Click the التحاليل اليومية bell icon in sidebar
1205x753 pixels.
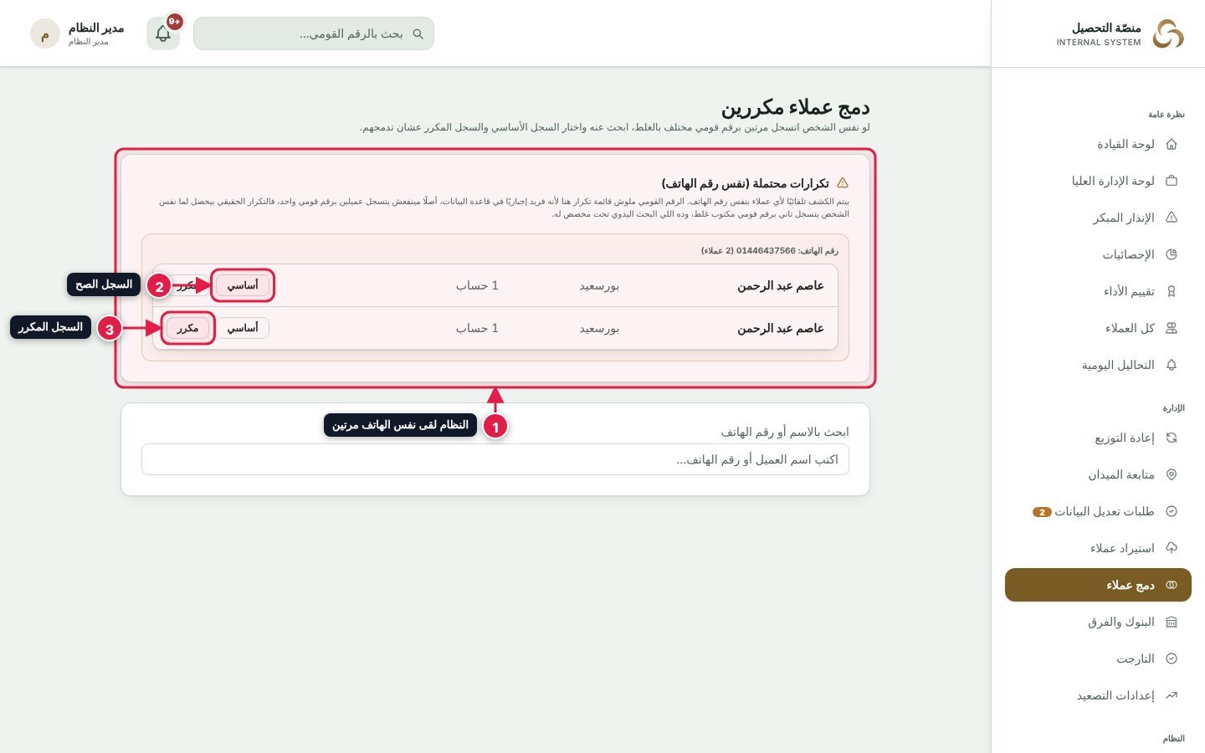pyautogui.click(x=1172, y=365)
